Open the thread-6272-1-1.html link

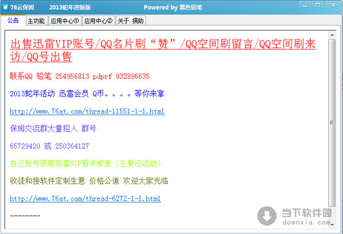pos(85,199)
